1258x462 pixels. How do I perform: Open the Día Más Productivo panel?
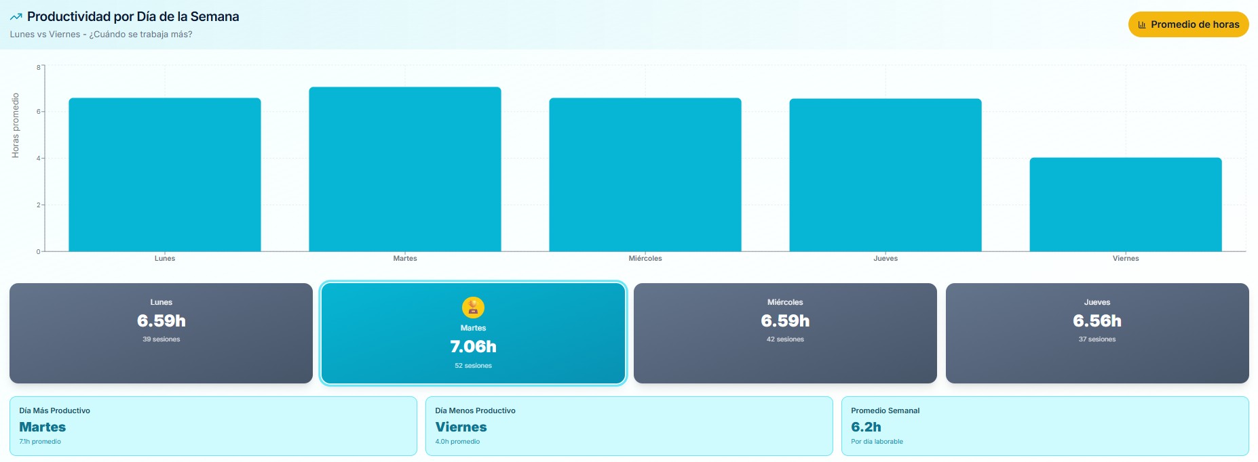point(213,426)
